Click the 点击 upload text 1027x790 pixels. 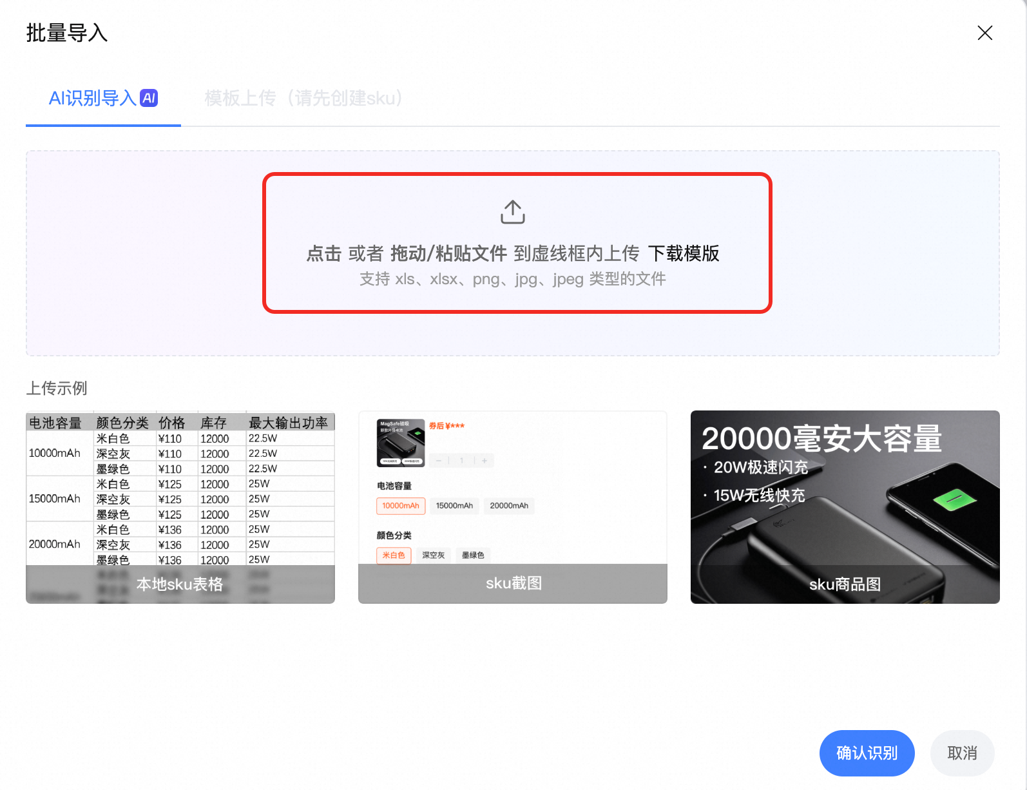(x=324, y=253)
